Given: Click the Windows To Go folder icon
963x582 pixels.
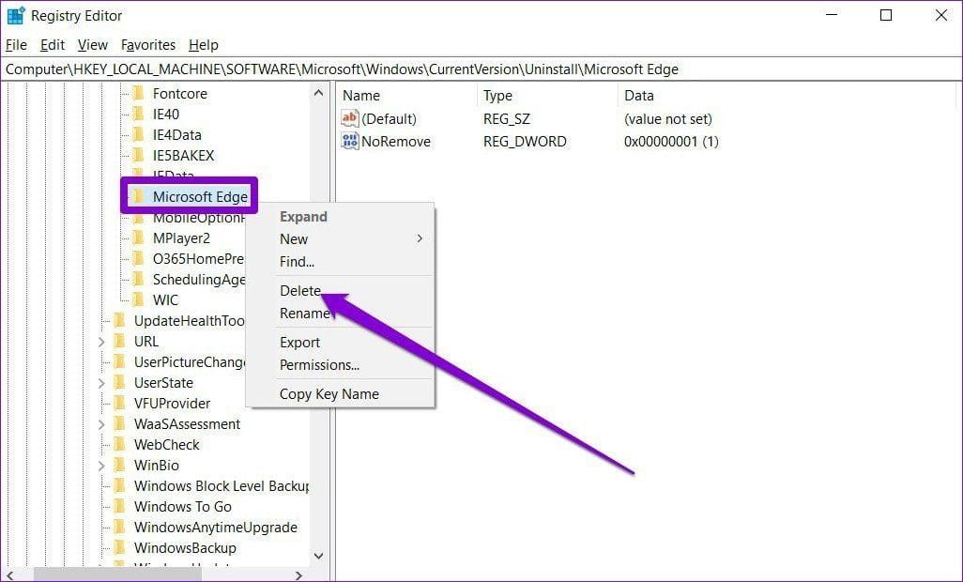Looking at the screenshot, I should [x=120, y=507].
